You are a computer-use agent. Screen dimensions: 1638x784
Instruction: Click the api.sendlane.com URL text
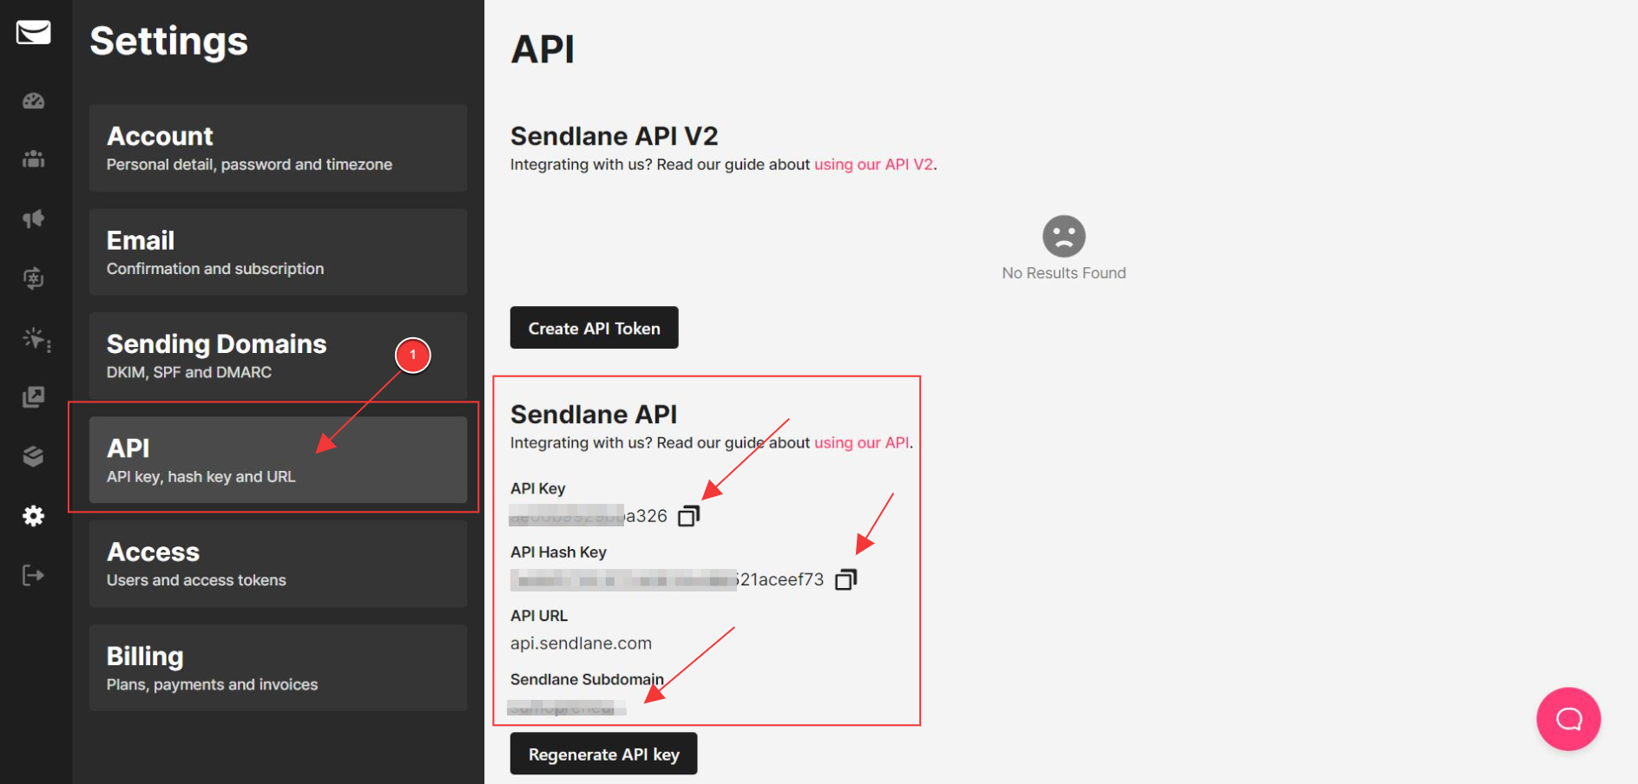coord(581,644)
